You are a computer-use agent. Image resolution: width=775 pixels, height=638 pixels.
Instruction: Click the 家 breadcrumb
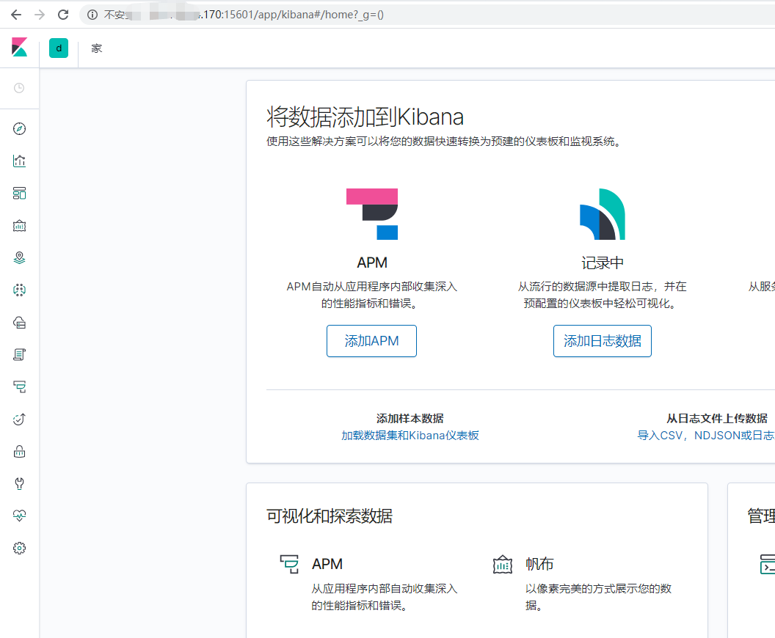click(x=96, y=48)
